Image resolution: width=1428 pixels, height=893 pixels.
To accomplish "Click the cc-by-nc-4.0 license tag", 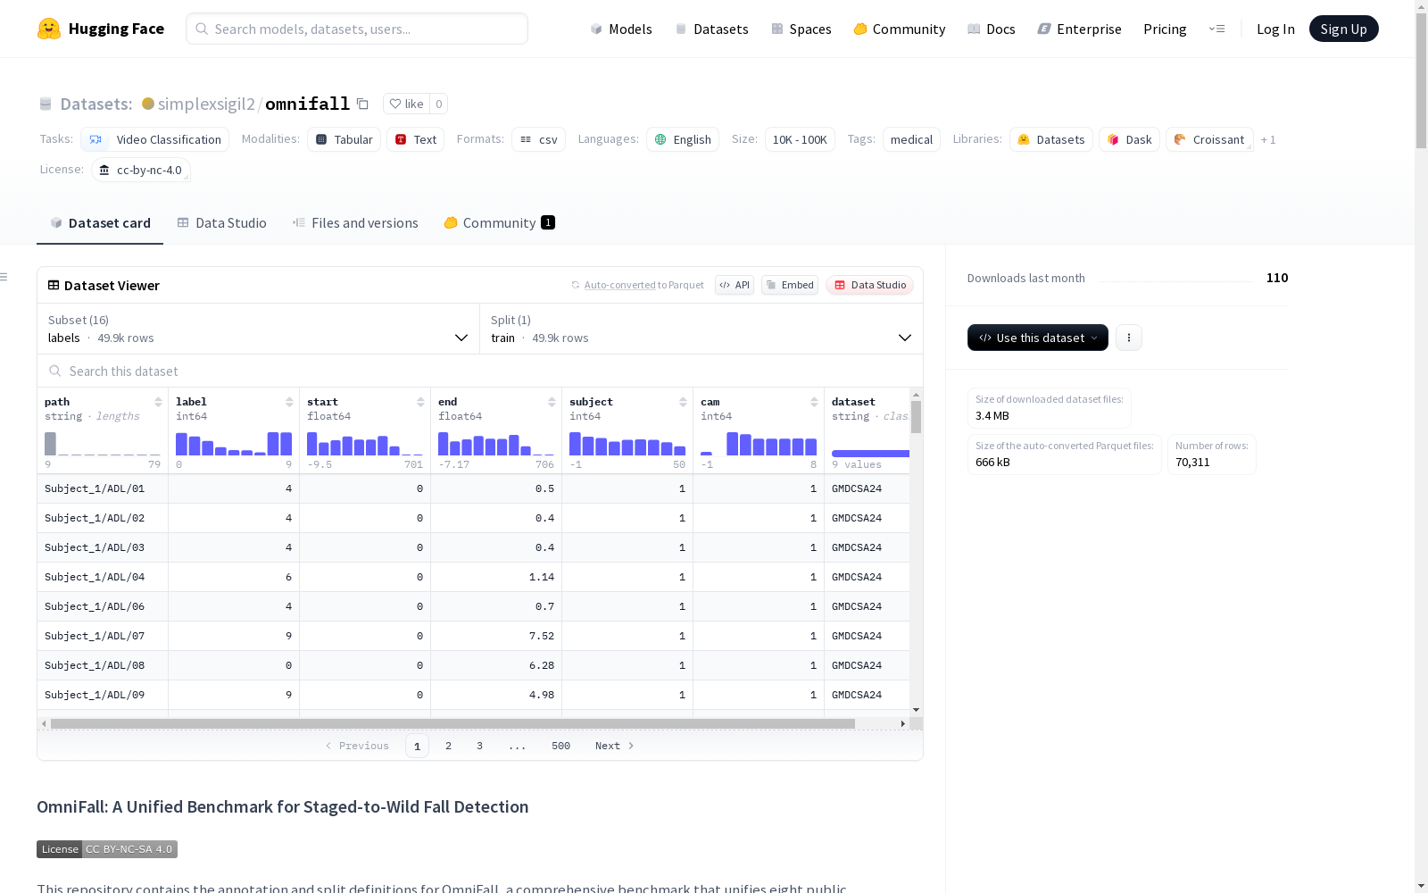I will click(141, 170).
